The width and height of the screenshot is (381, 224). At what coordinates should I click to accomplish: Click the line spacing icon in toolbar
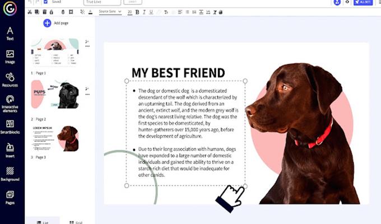pos(201,12)
